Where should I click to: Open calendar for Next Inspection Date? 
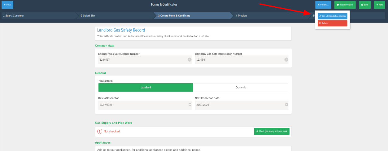pyautogui.click(x=286, y=105)
